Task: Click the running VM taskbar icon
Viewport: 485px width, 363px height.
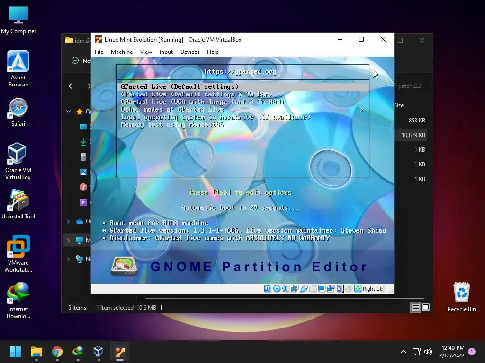Action: 120,352
